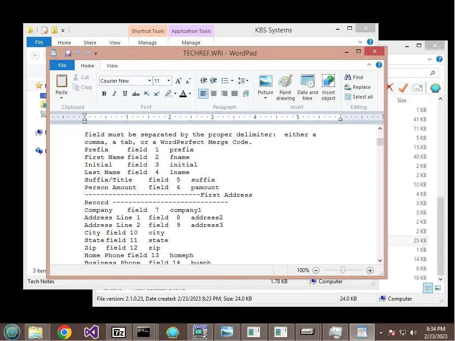Click the Justify alignment icon
This screenshot has height=341, width=455.
(235, 93)
